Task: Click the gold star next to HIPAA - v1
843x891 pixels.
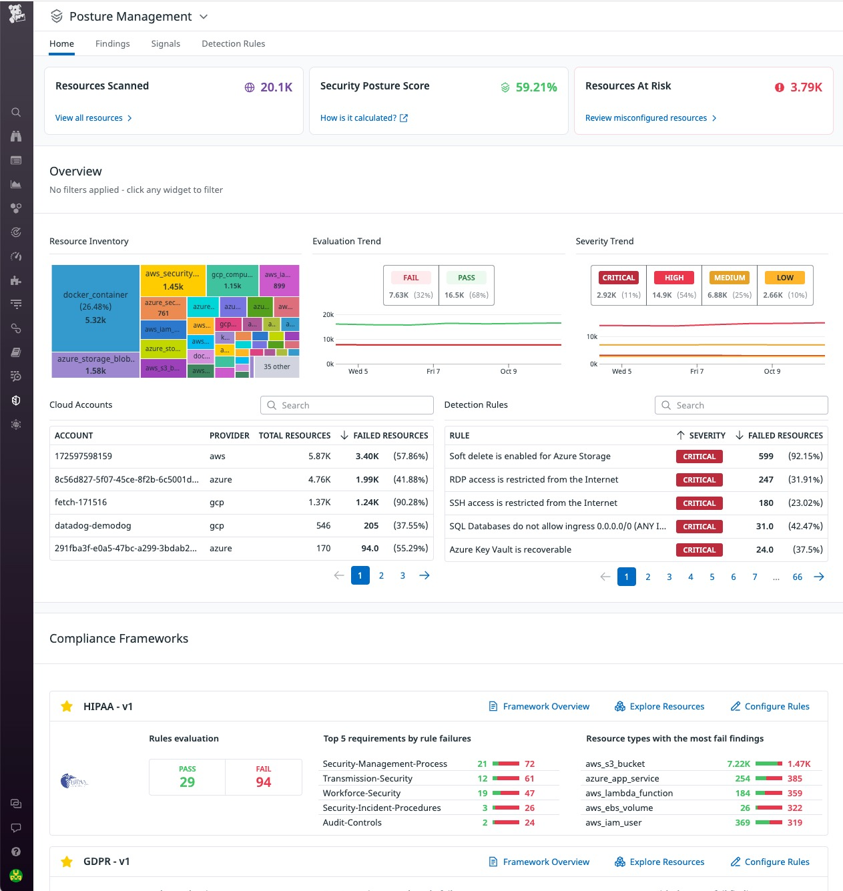Action: coord(67,706)
